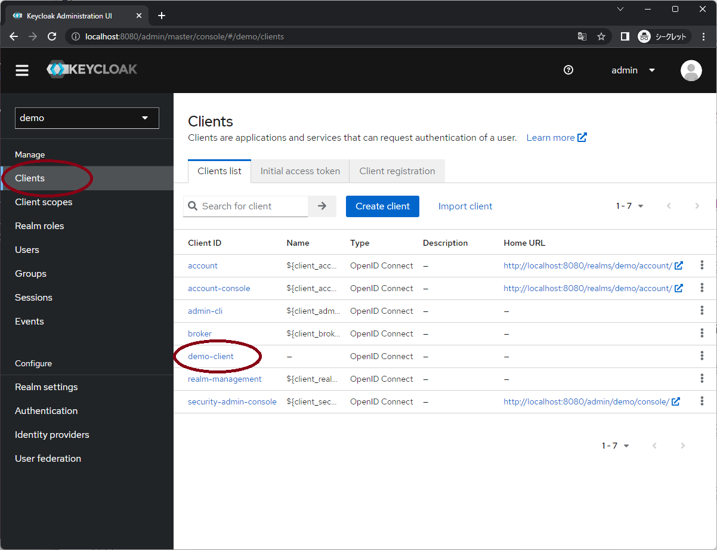
Task: Switch to the Clients list tab
Action: coord(220,171)
